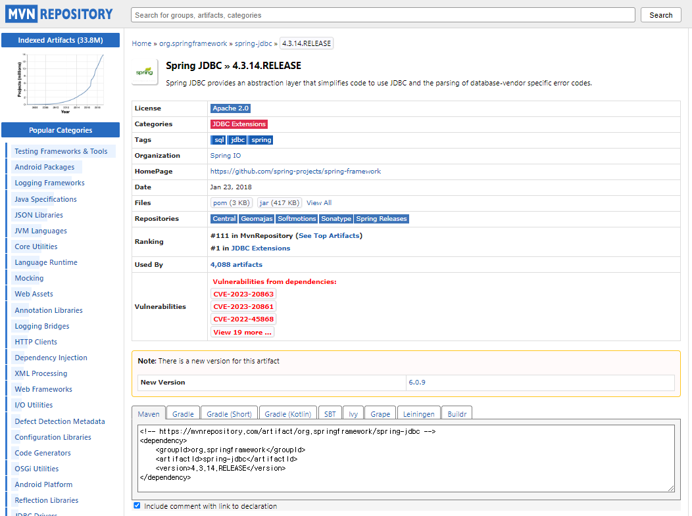Select the Grape tab

coord(380,413)
